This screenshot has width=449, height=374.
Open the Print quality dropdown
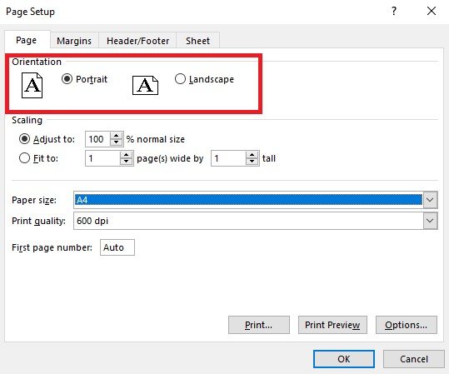coord(430,221)
